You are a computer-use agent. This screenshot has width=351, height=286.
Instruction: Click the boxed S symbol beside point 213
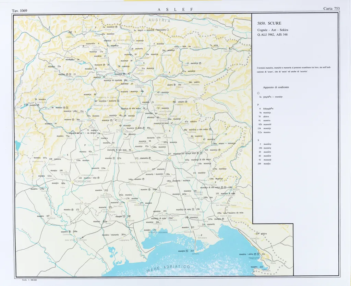[187, 251]
